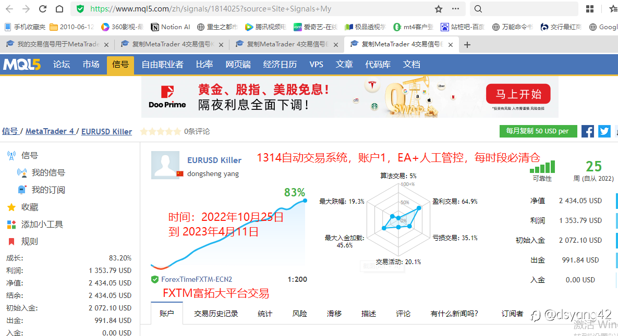The height and width of the screenshot is (336, 618).
Task: Open the 2010-06-12 bookmark folder
Action: click(x=72, y=27)
